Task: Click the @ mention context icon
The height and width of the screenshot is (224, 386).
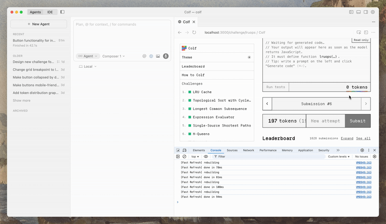Action: coord(144,56)
